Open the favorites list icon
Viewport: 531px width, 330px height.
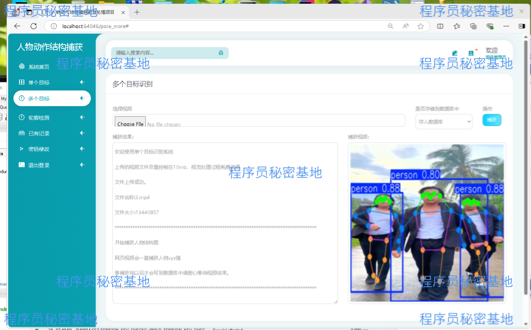tap(457, 26)
